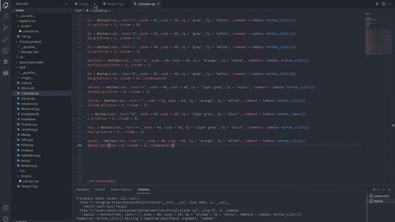Open the Search view icon
The height and width of the screenshot is (222, 395).
(x=6, y=17)
